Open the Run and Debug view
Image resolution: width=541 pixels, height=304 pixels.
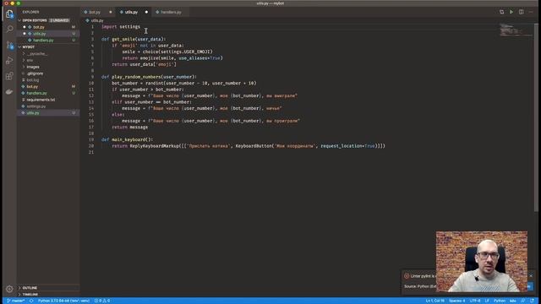(9, 61)
